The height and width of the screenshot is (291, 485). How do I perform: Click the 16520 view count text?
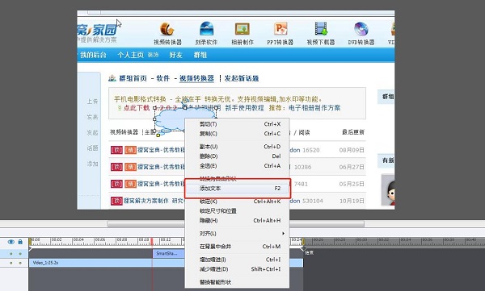pos(311,150)
